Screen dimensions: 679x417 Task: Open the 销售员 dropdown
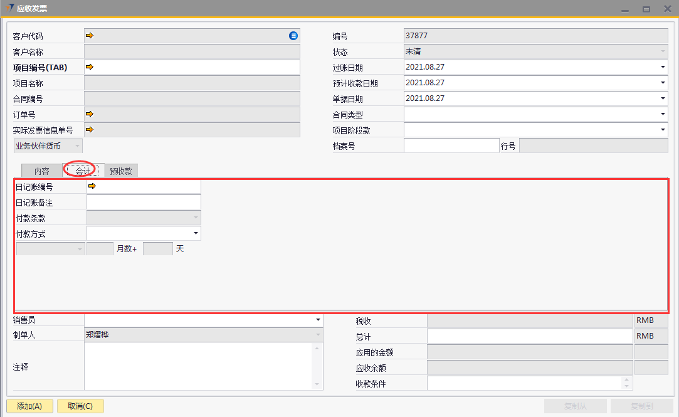[x=318, y=320]
